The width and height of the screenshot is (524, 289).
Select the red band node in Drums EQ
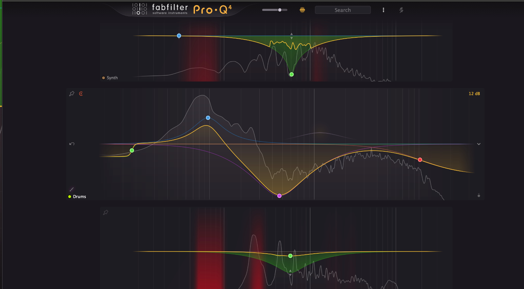coord(420,160)
